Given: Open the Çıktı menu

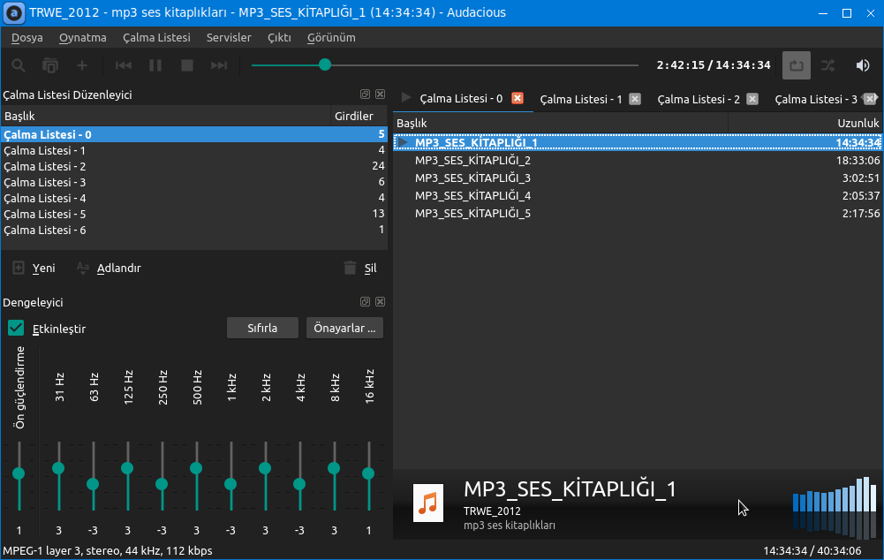Looking at the screenshot, I should [x=279, y=38].
